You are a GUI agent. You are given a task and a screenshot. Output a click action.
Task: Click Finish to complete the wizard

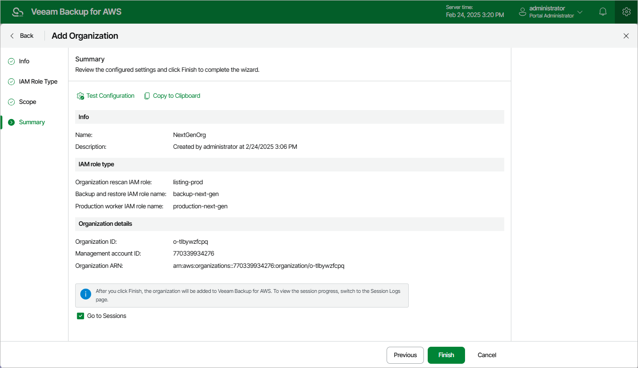(x=446, y=355)
